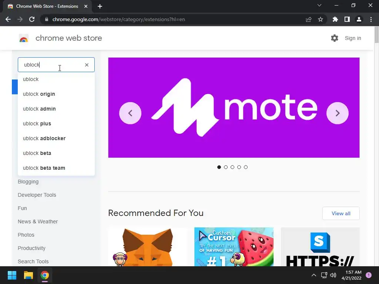Open the network status tray icon
The width and height of the screenshot is (379, 284).
coord(324,275)
